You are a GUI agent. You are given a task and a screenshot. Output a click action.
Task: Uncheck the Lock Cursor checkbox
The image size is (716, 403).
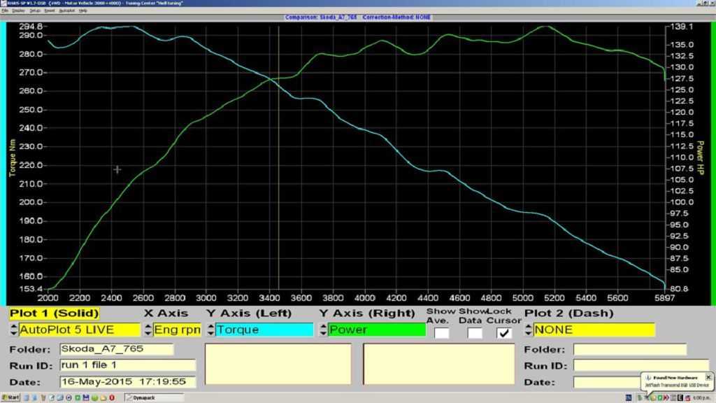click(x=504, y=333)
